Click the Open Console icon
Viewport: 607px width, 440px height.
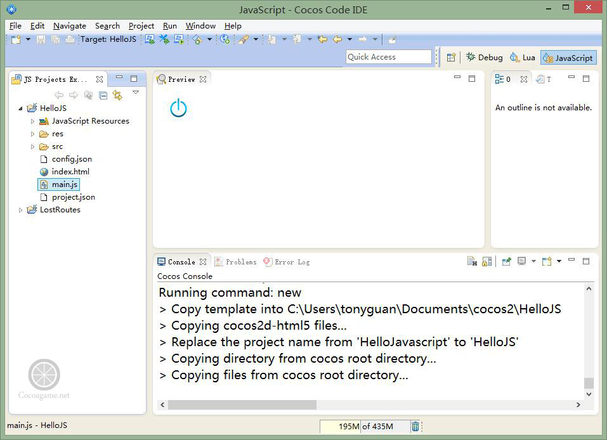(547, 262)
